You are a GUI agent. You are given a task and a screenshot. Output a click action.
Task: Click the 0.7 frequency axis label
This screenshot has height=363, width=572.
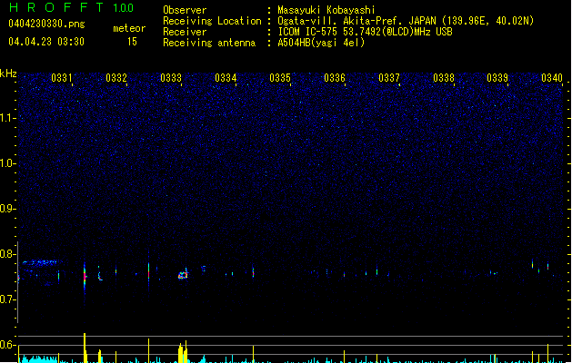coord(7,299)
